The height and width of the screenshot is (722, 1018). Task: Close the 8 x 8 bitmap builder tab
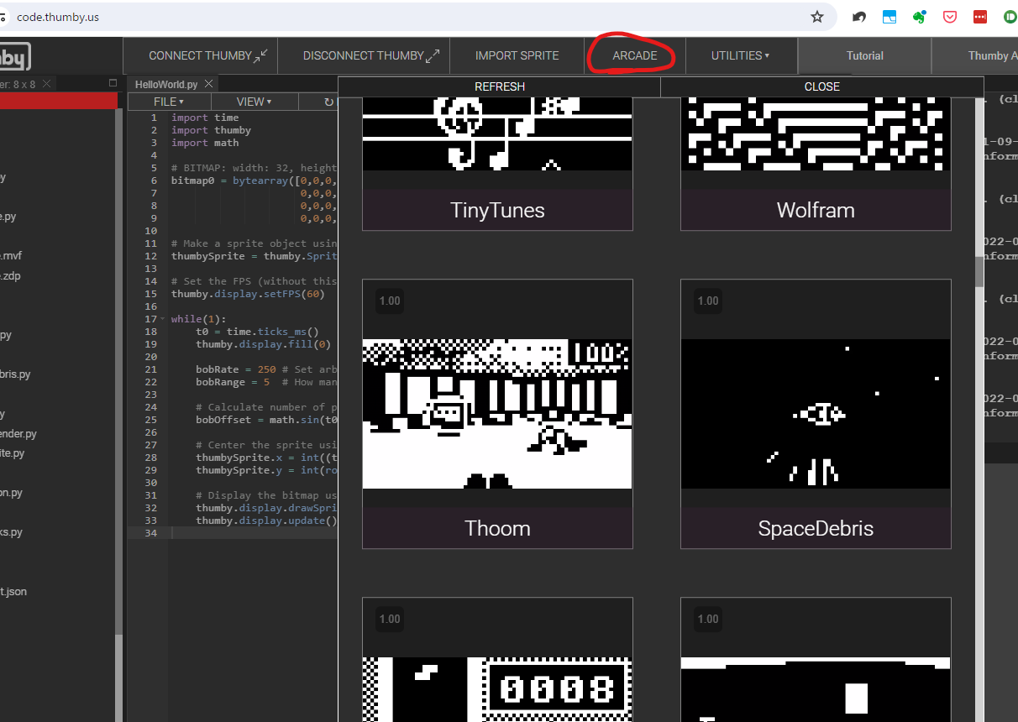[46, 84]
